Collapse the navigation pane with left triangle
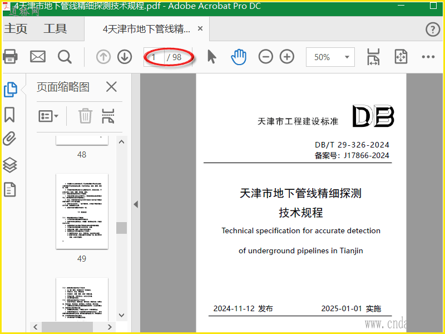Image resolution: width=445 pixels, height=334 pixels. pyautogui.click(x=136, y=204)
